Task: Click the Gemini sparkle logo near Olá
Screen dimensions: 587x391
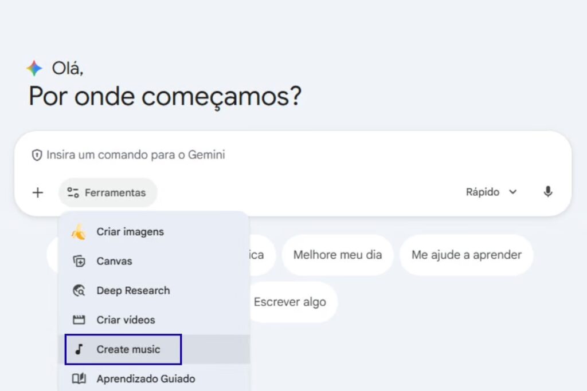Action: pyautogui.click(x=34, y=67)
